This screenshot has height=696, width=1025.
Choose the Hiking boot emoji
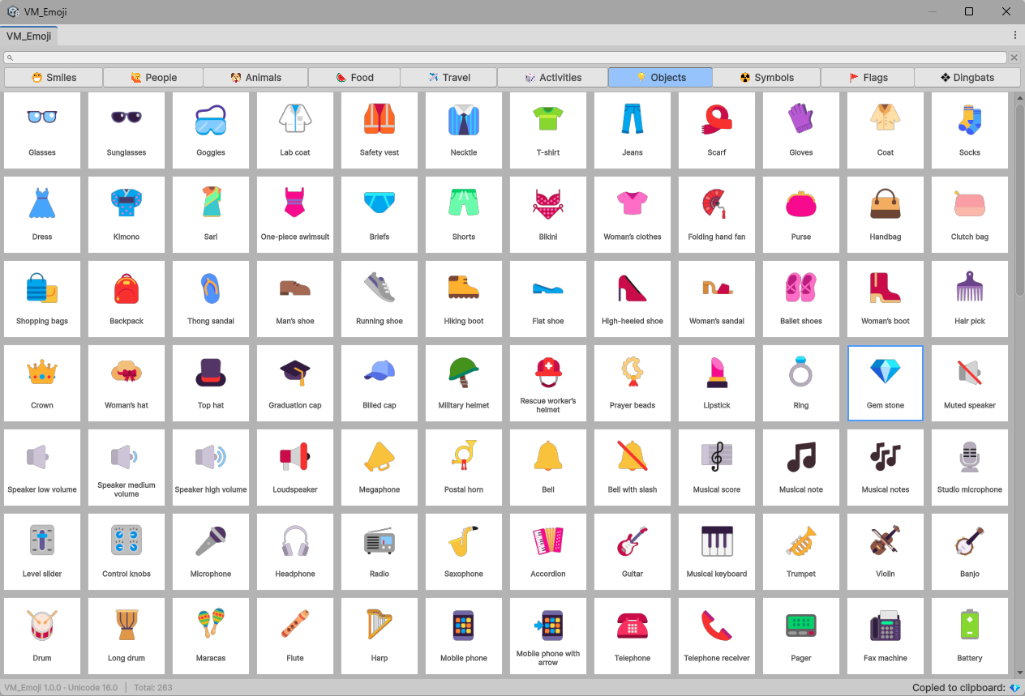(x=464, y=299)
